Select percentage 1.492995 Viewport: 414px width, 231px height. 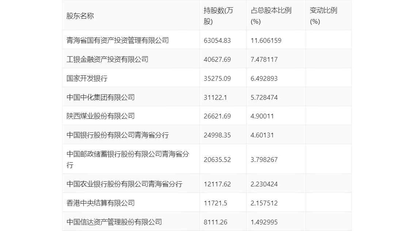[264, 222]
